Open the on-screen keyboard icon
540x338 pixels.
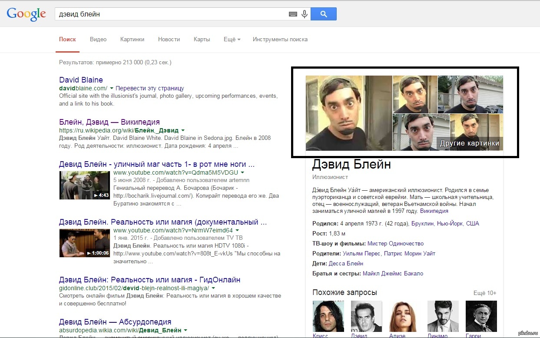293,14
